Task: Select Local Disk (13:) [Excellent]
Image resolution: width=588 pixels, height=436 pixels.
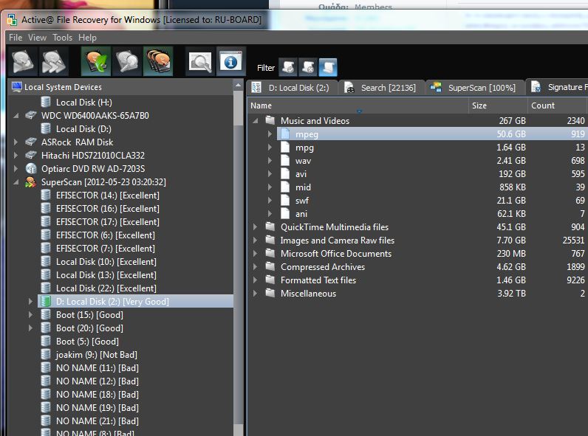Action: (106, 275)
